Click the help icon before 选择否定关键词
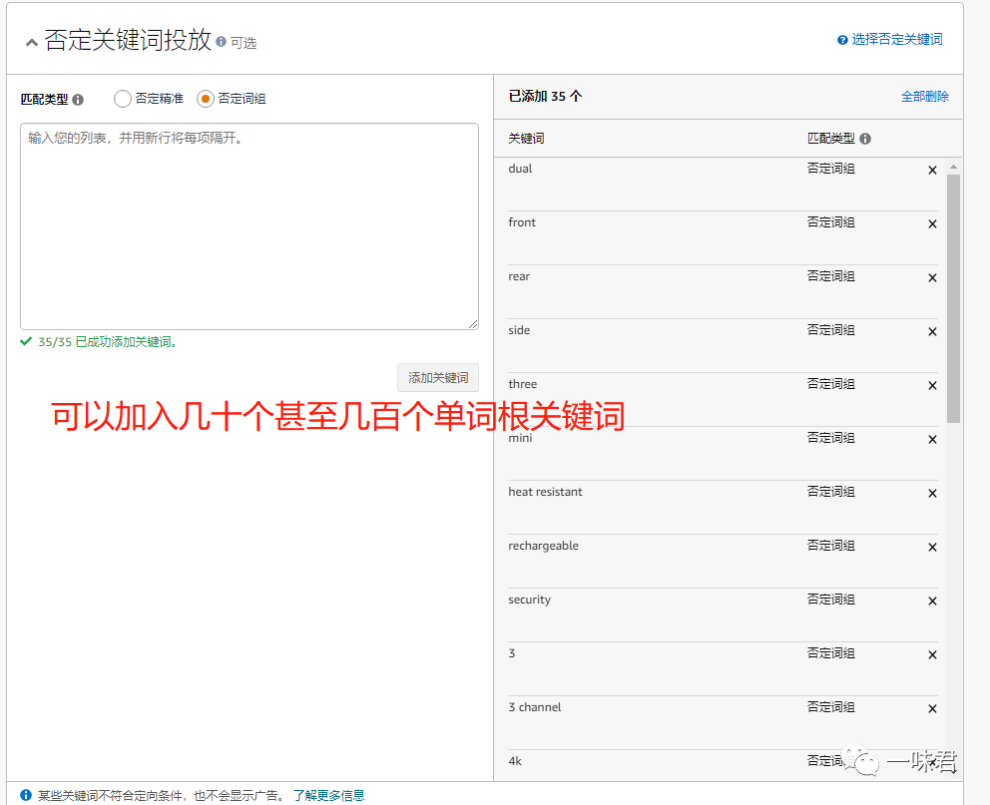The image size is (990, 805). (842, 40)
